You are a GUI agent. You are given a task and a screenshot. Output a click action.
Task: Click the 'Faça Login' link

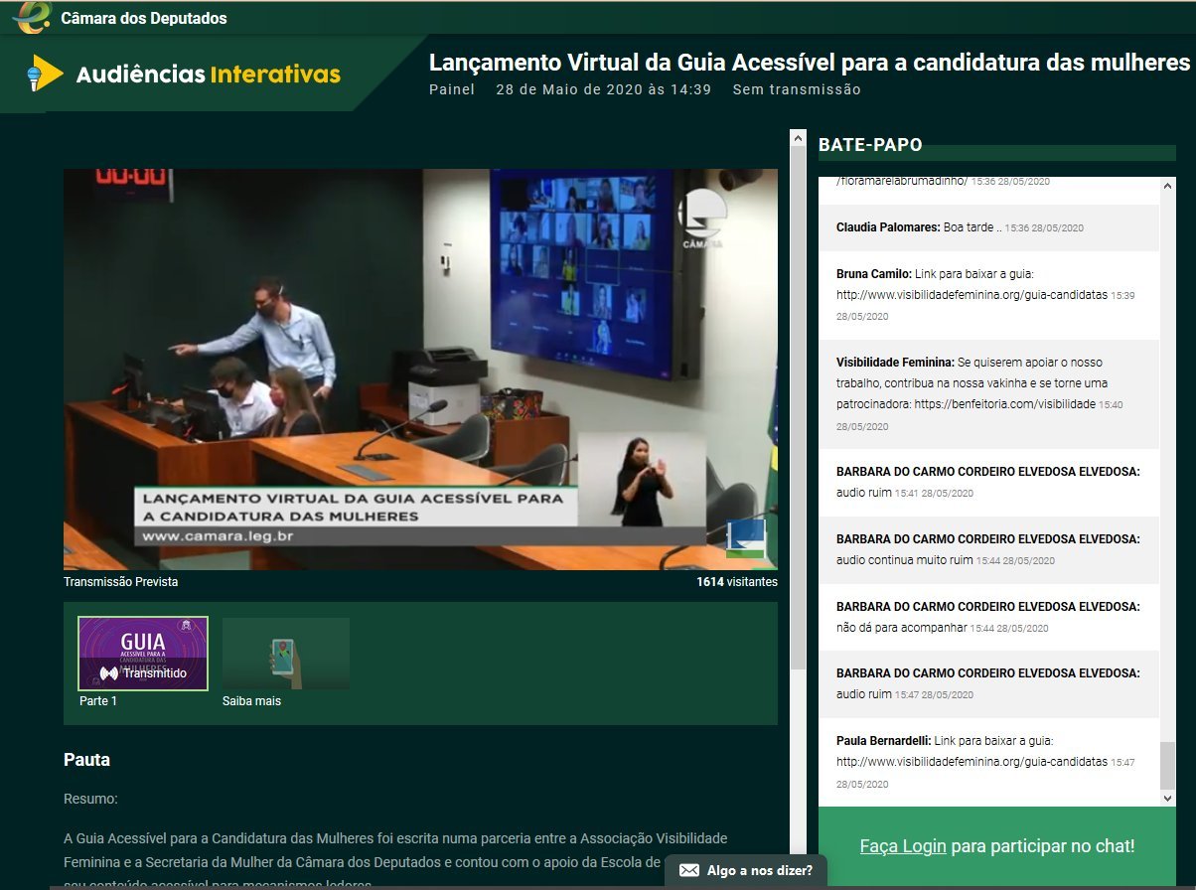(903, 846)
